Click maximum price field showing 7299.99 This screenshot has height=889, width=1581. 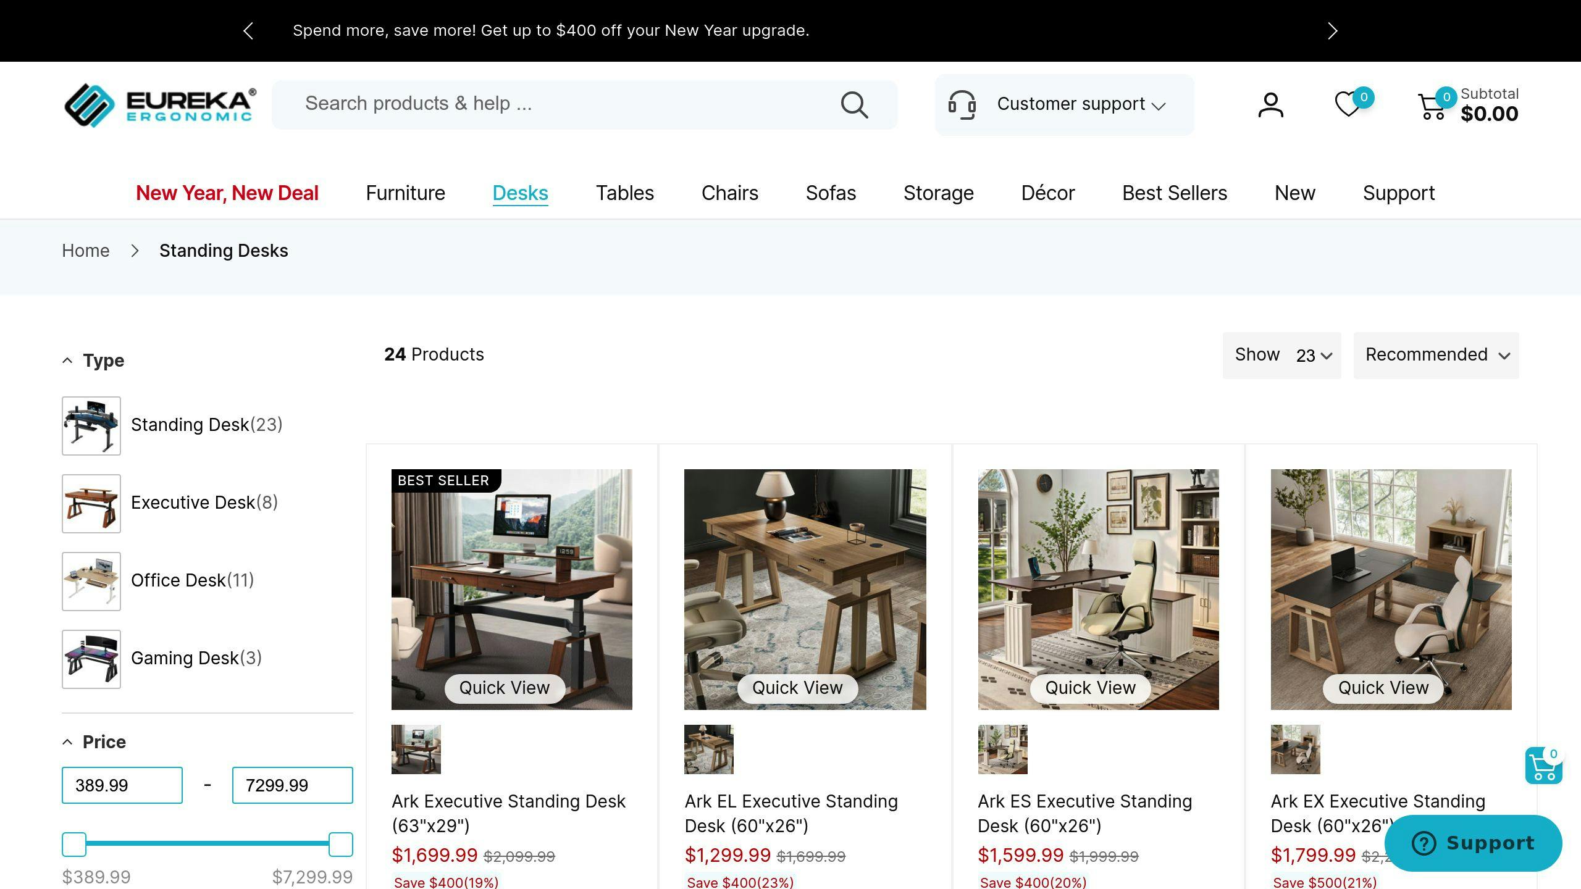point(293,785)
